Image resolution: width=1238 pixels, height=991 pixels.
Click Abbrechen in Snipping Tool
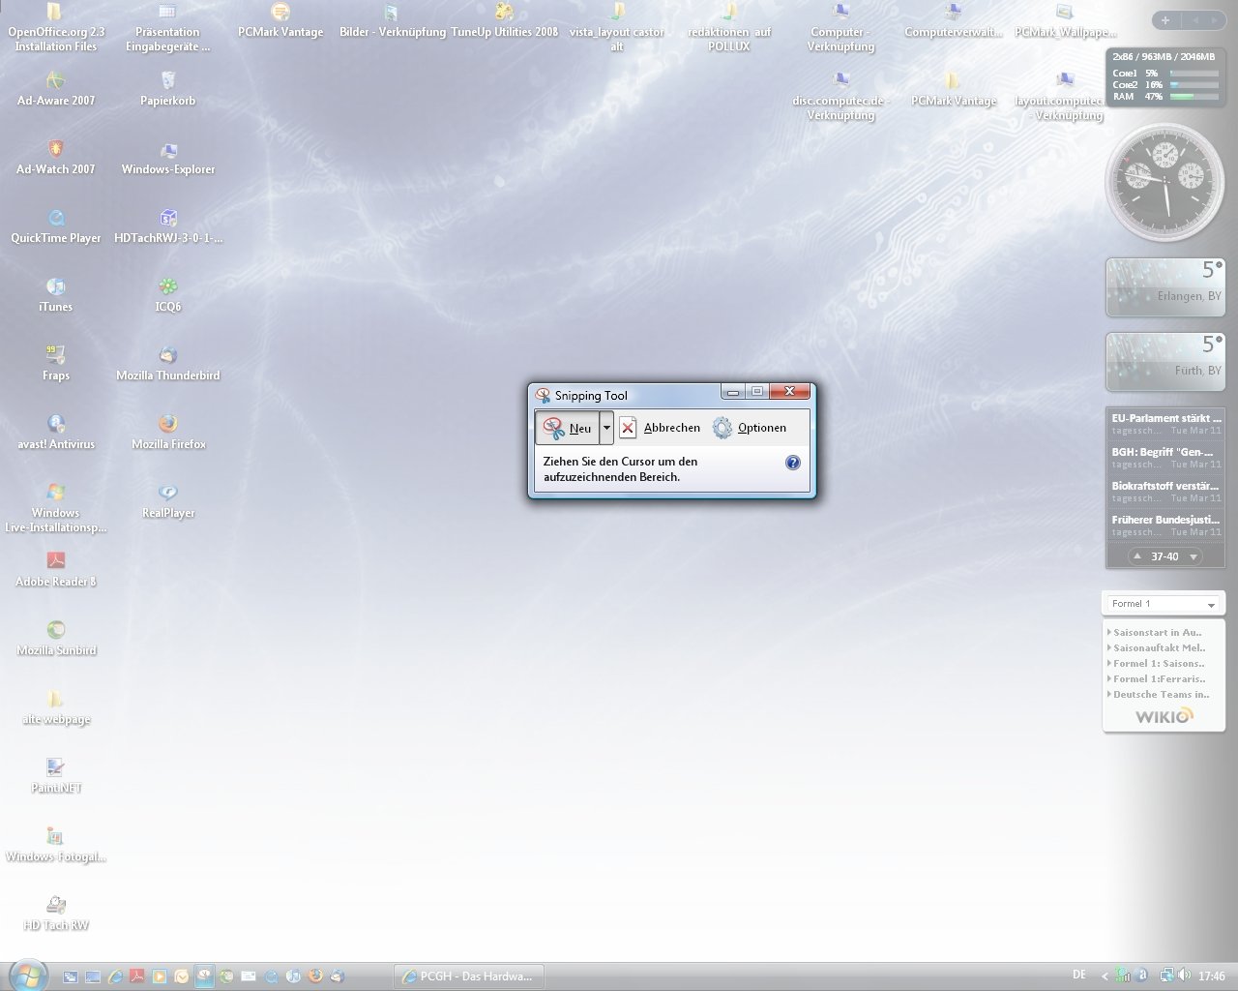pos(661,428)
